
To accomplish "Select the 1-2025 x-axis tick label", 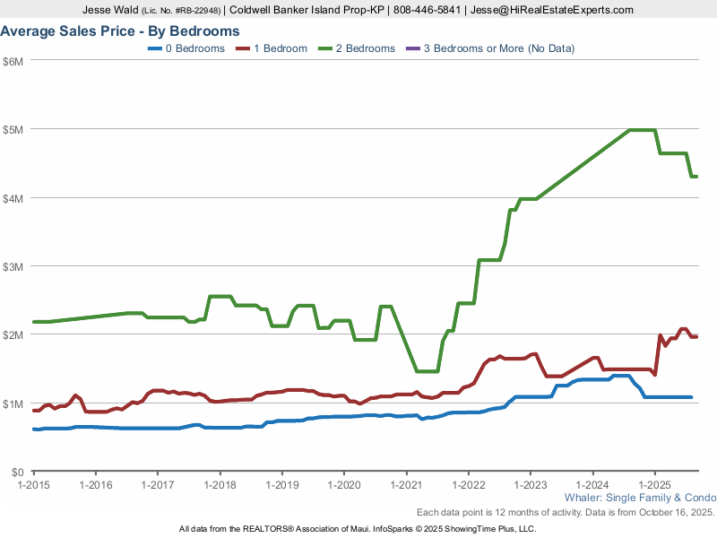I will point(655,484).
